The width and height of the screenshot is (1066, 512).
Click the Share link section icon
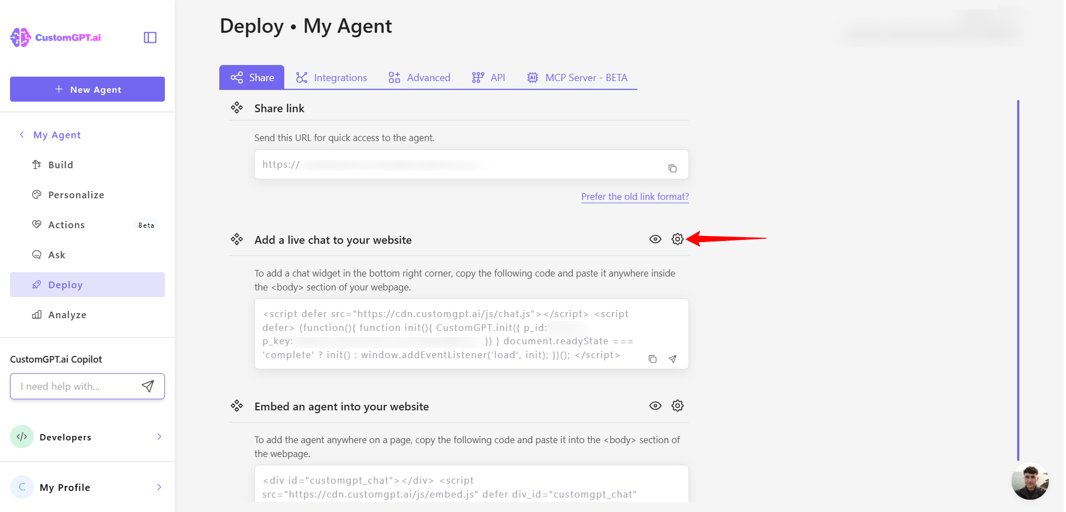point(237,108)
